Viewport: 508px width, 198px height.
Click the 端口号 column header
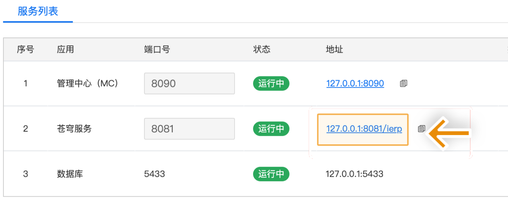coord(157,49)
